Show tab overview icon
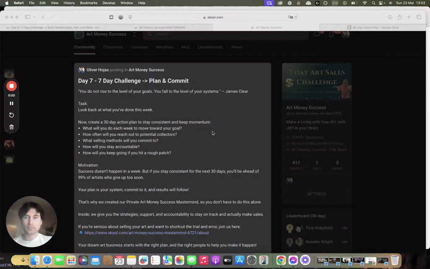 point(419,17)
